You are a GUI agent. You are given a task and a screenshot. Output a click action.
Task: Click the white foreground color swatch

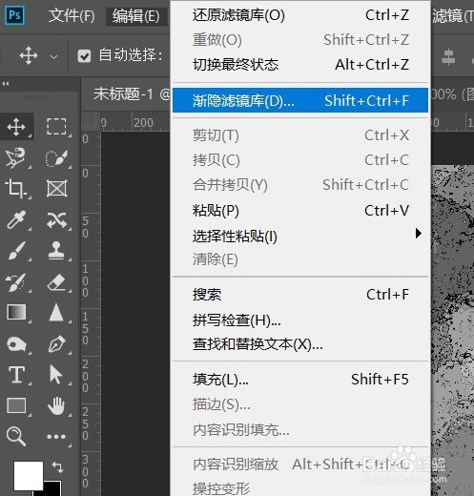point(29,476)
